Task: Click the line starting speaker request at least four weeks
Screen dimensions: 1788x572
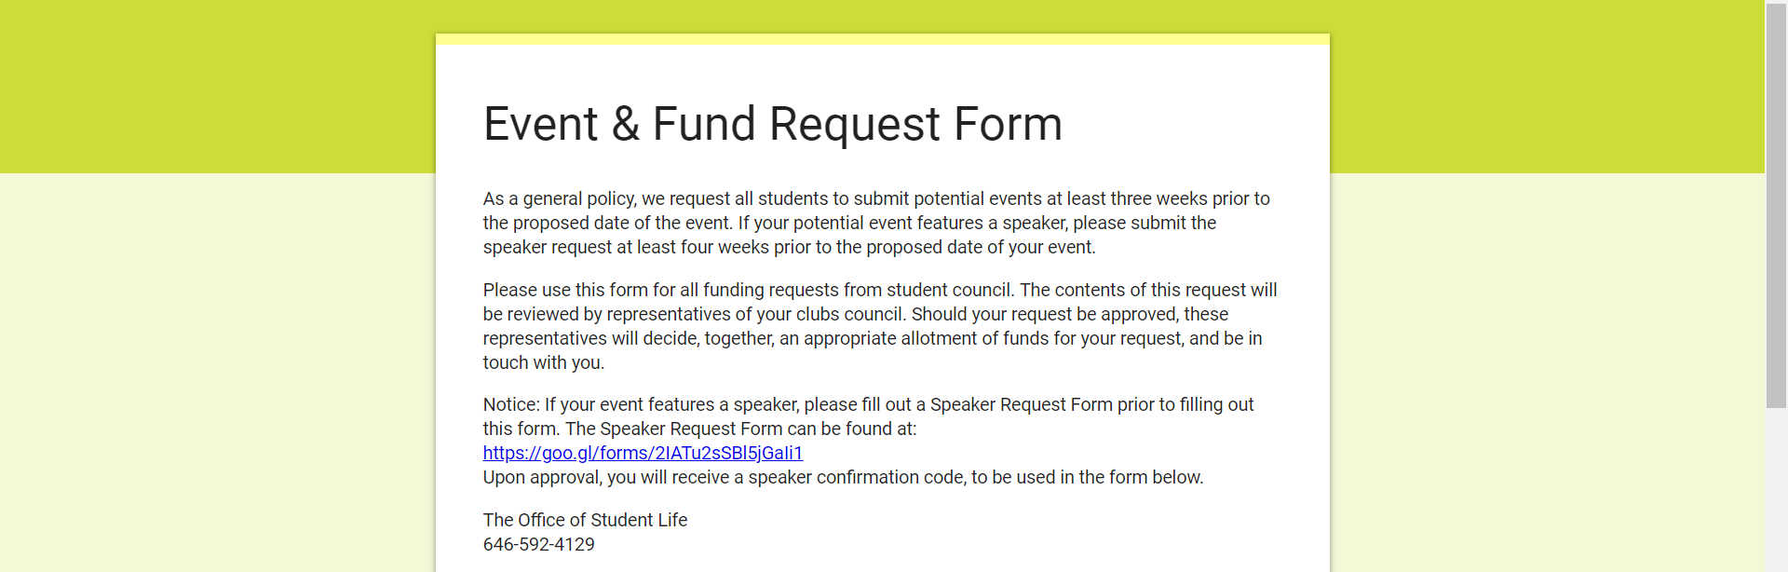Action: point(789,248)
